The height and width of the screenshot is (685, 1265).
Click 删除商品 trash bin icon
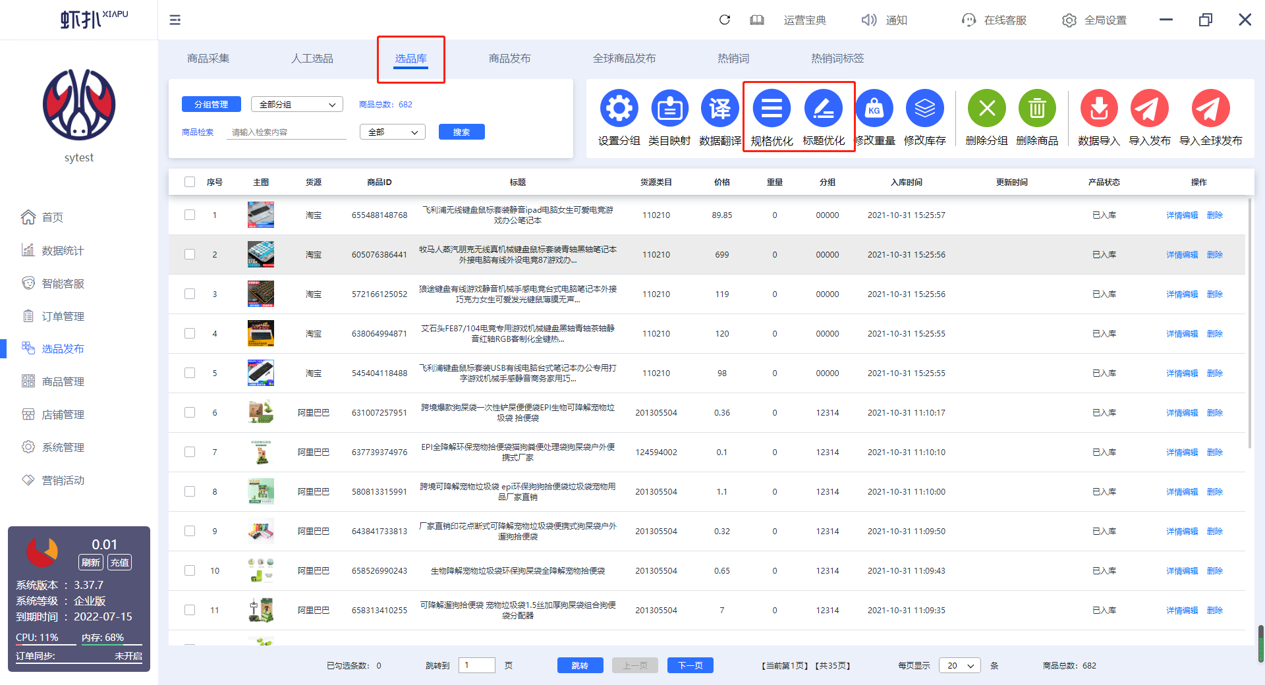[x=1037, y=108]
